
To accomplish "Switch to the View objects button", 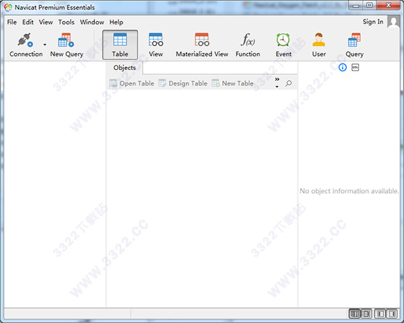I will click(156, 45).
